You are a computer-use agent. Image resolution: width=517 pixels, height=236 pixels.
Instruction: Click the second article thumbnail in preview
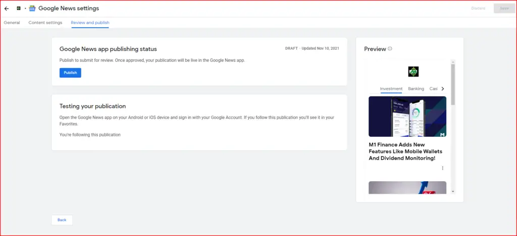[x=407, y=188]
